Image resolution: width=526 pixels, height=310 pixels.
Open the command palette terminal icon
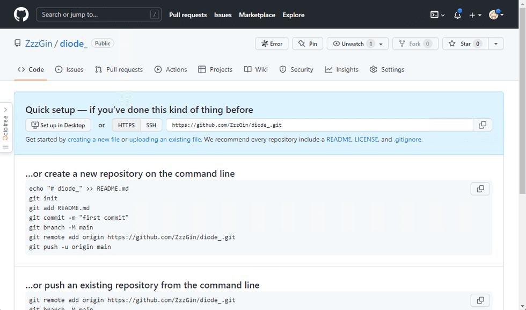[x=434, y=15]
